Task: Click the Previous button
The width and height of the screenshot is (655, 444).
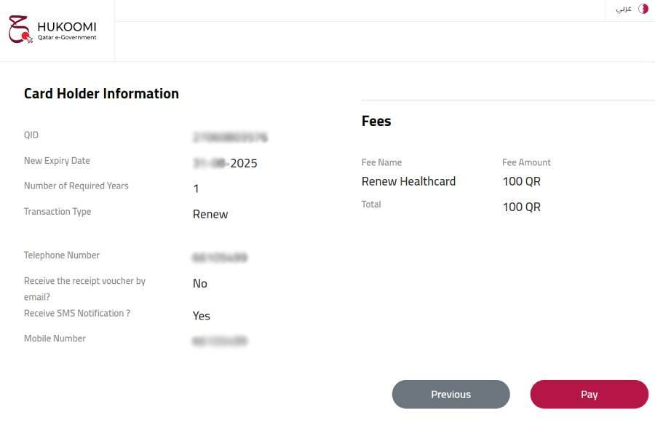Action: pos(450,394)
